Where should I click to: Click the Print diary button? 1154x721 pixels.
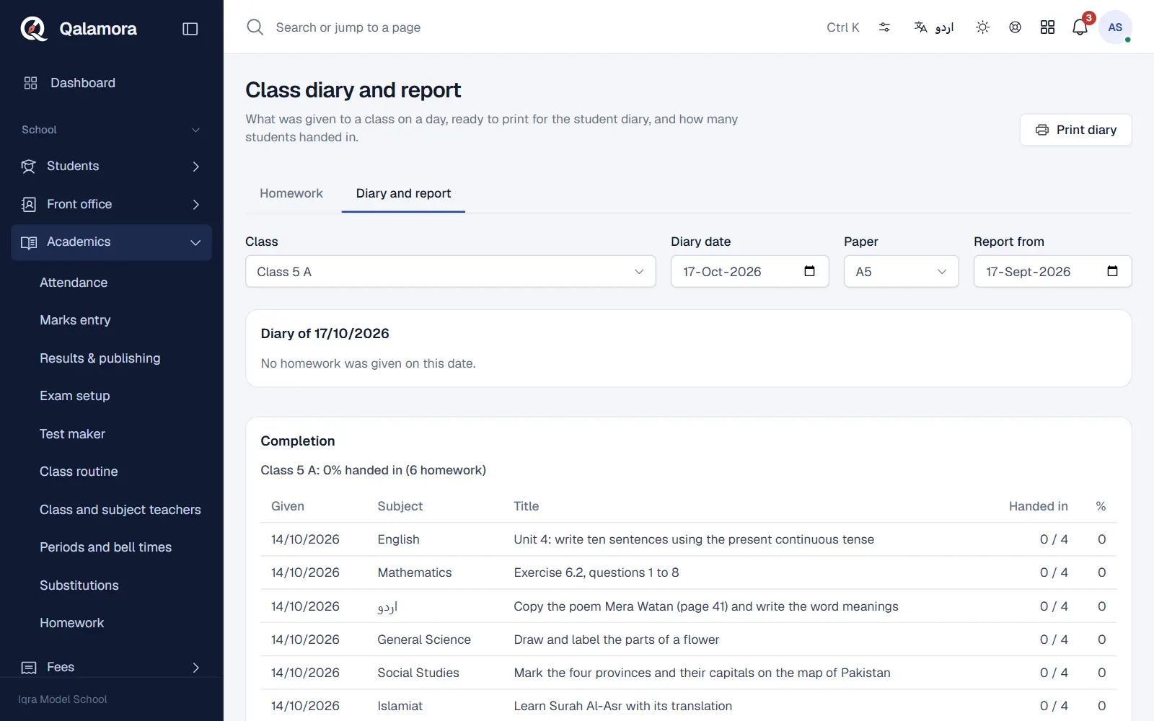tap(1075, 130)
